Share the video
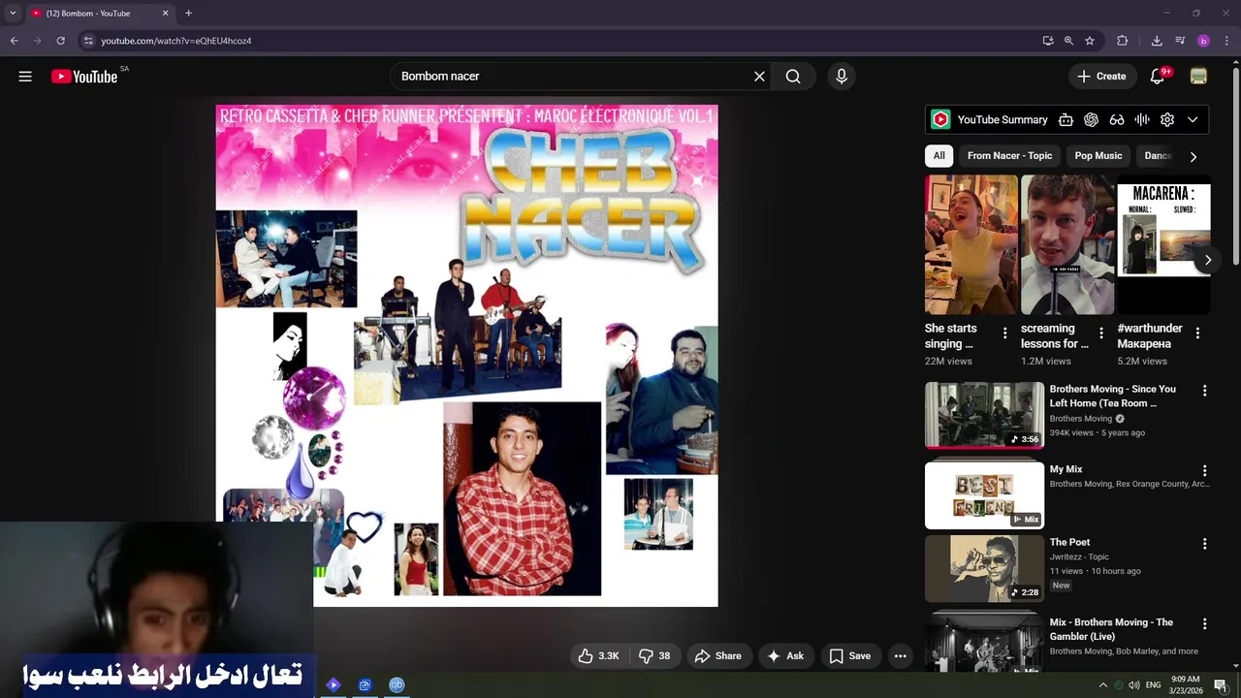Screen dimensions: 1241x698 717,656
